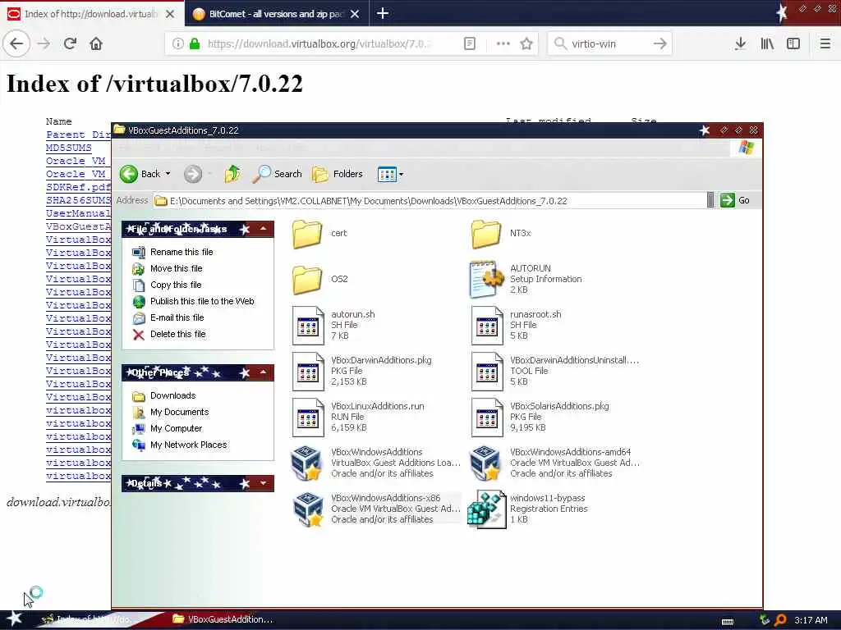841x630 pixels.
Task: Collapse the File and Folder Tasks panel
Action: 264,229
